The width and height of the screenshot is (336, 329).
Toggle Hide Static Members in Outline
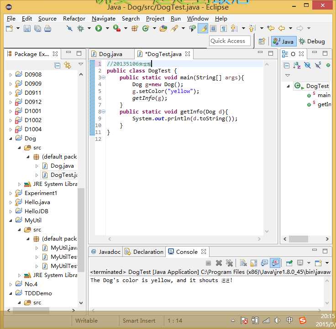[x=318, y=65]
